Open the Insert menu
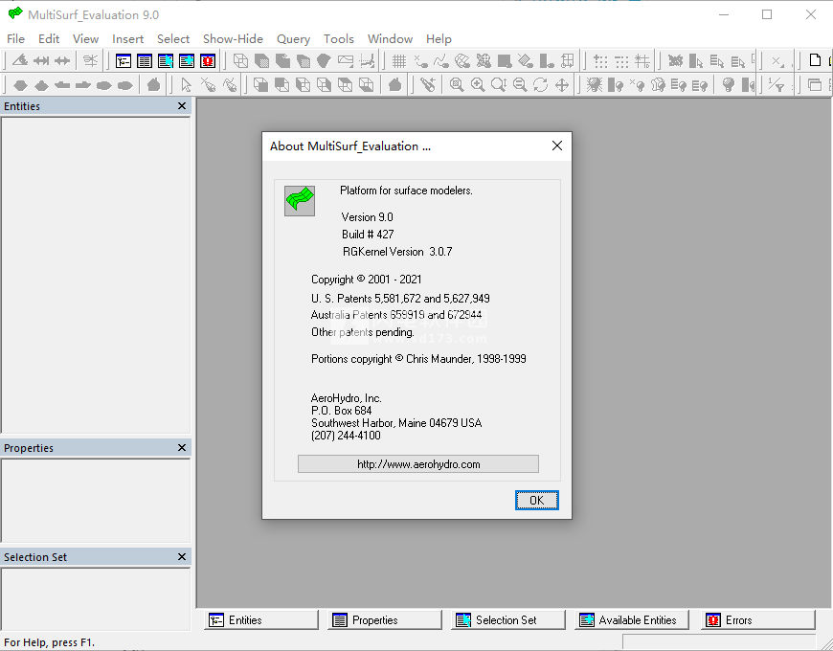This screenshot has width=833, height=651. click(127, 38)
